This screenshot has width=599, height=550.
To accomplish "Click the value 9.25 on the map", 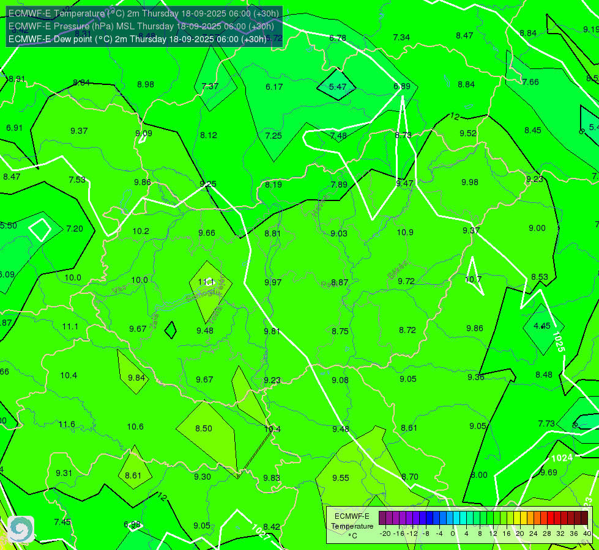I will pos(208,185).
